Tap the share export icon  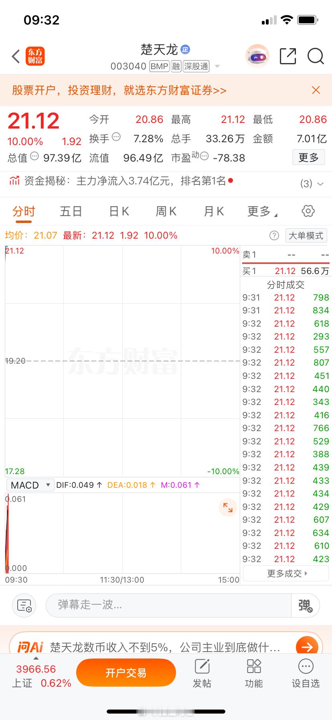[x=288, y=56]
